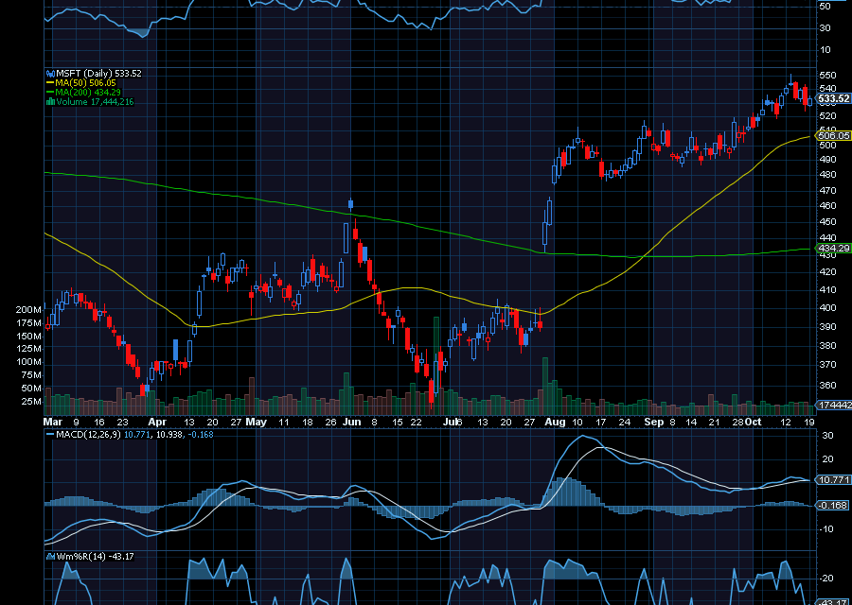Click the 533.52 last price tag on axis
The image size is (852, 605).
click(834, 98)
